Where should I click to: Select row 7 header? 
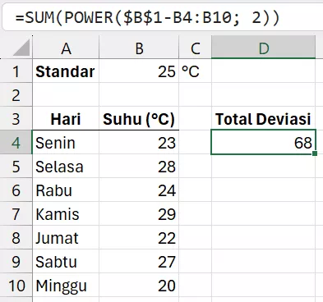tap(16, 214)
